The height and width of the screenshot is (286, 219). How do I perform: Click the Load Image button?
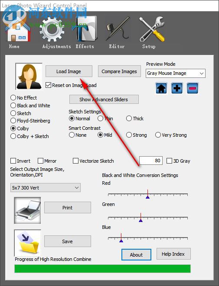point(69,71)
